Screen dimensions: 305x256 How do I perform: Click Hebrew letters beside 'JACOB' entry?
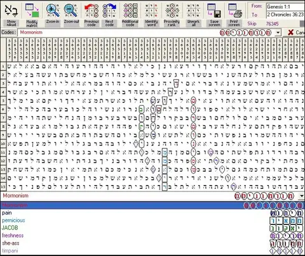click(x=287, y=228)
